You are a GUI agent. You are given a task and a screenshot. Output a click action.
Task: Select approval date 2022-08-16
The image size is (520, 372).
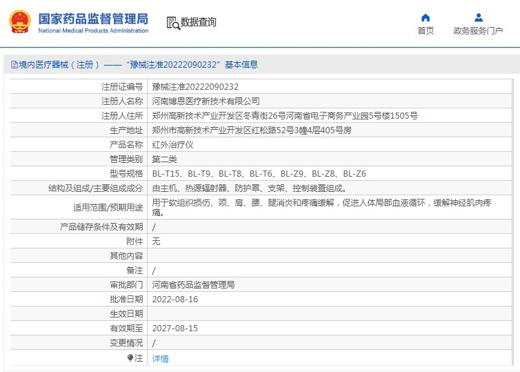click(174, 300)
